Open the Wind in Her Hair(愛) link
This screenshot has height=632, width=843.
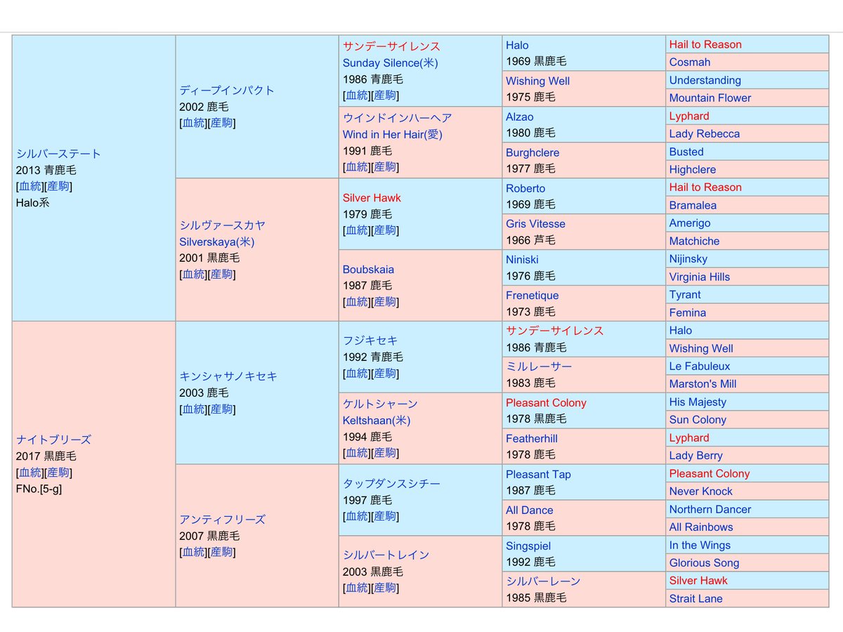pos(393,134)
